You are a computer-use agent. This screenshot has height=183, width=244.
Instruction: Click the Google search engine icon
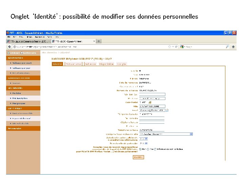182,47
